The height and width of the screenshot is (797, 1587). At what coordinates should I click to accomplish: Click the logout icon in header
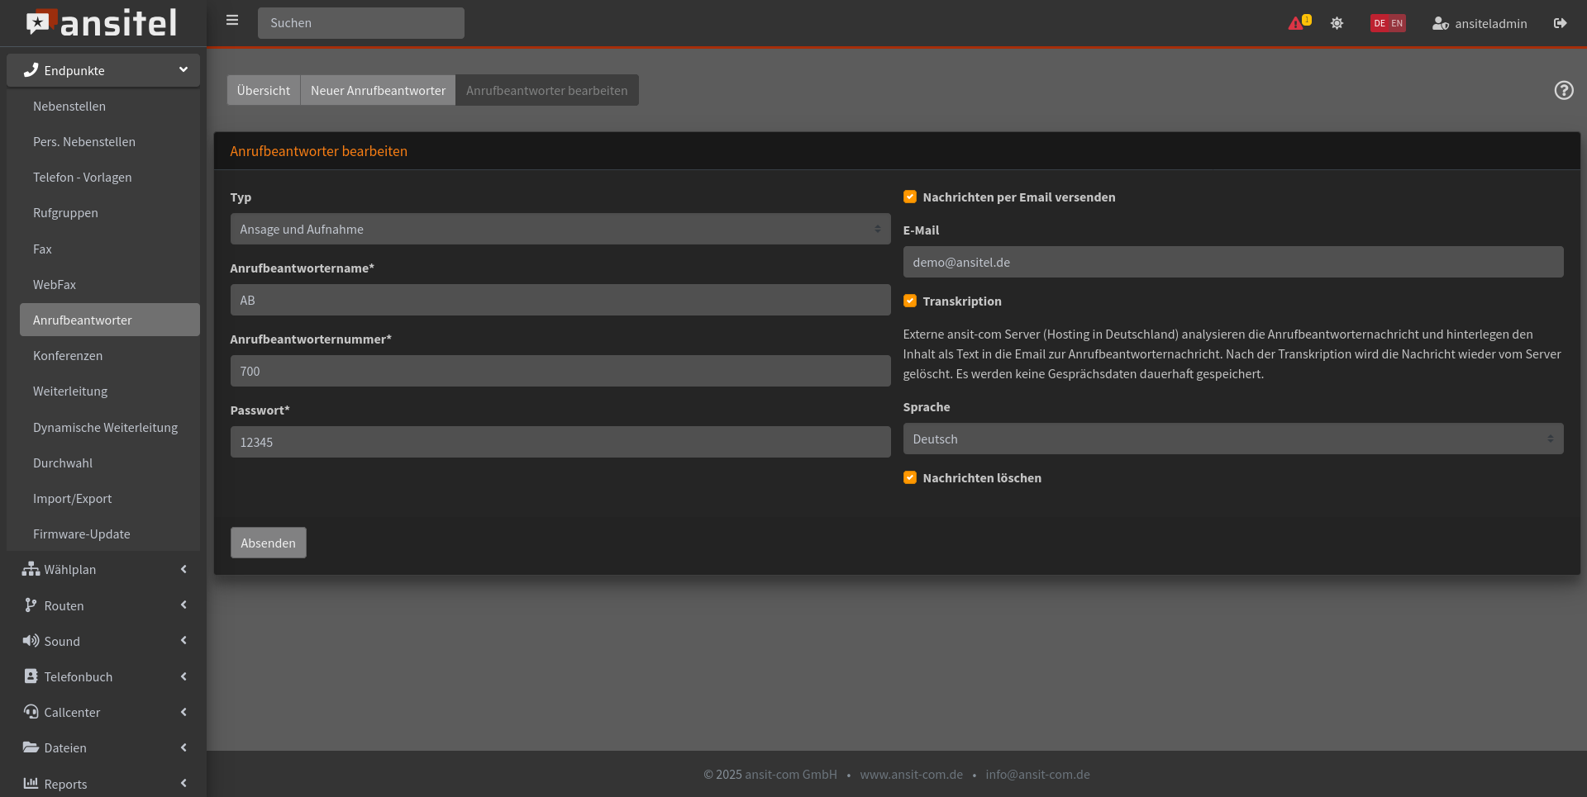(x=1560, y=23)
